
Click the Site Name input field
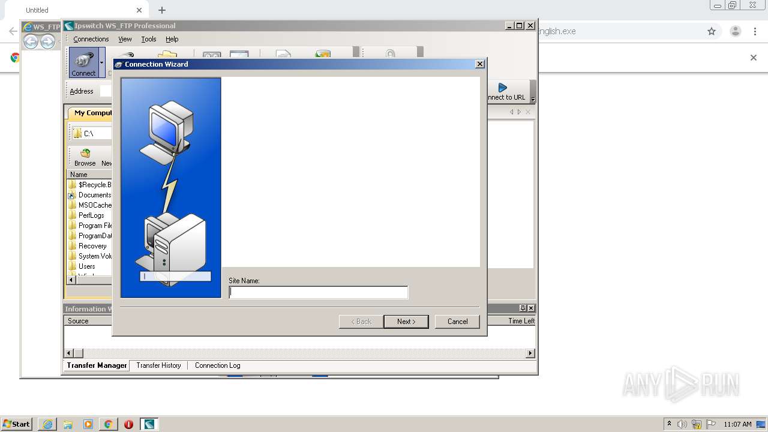coord(318,292)
